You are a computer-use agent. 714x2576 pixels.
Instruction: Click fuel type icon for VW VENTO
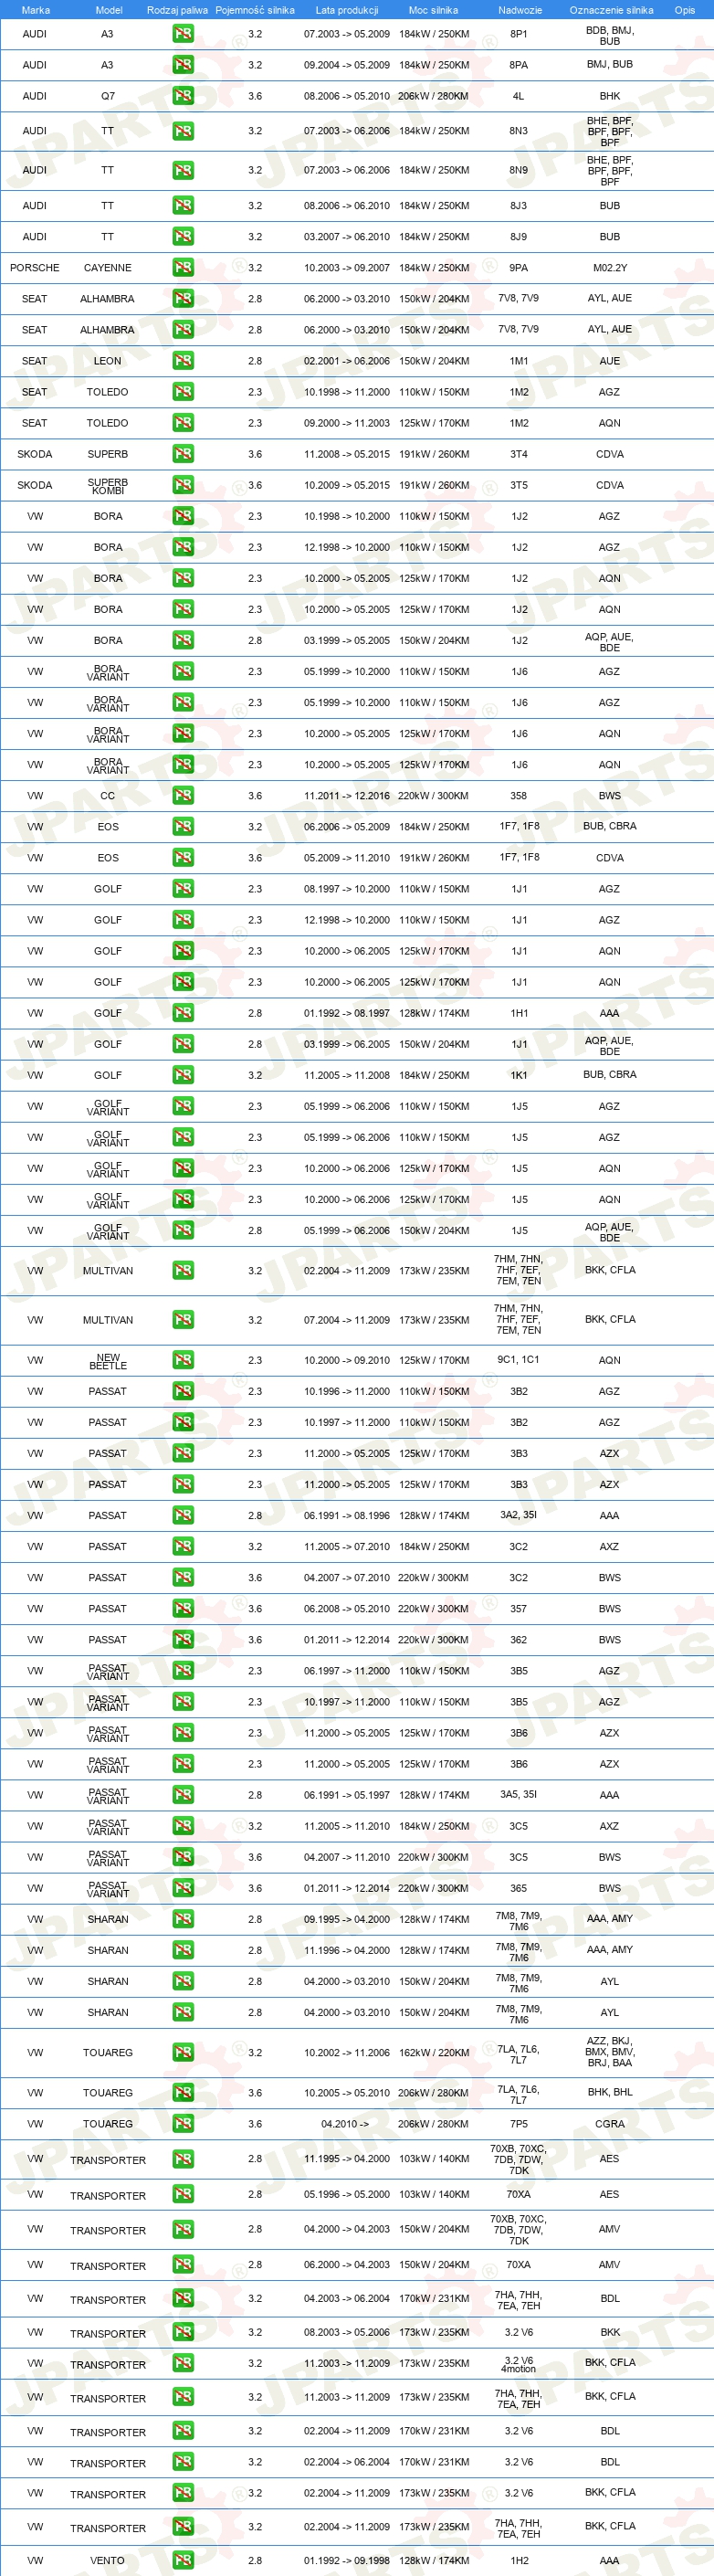point(183,2560)
